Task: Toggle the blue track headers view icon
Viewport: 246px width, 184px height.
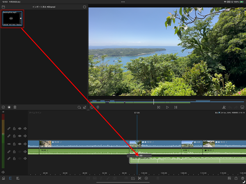Action: (x=10, y=178)
